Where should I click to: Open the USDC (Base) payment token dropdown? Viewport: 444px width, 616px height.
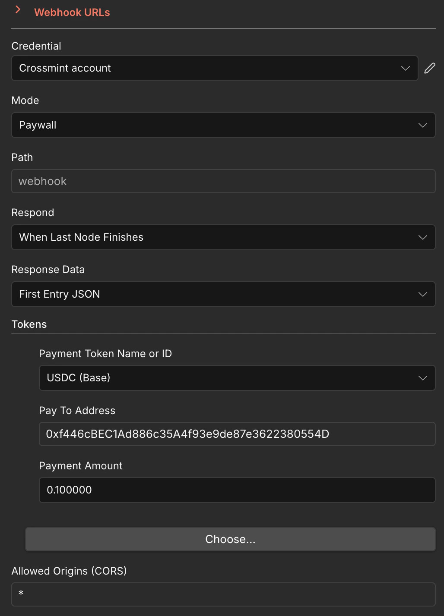point(238,378)
